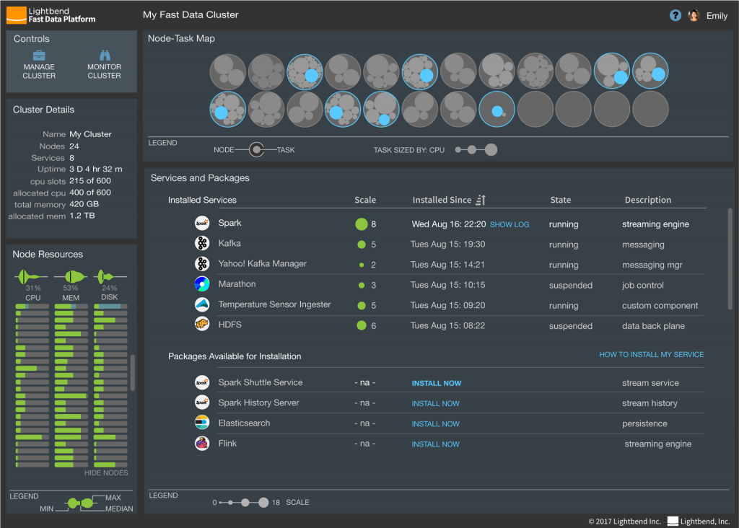Click the Installed Since column header

click(x=442, y=200)
